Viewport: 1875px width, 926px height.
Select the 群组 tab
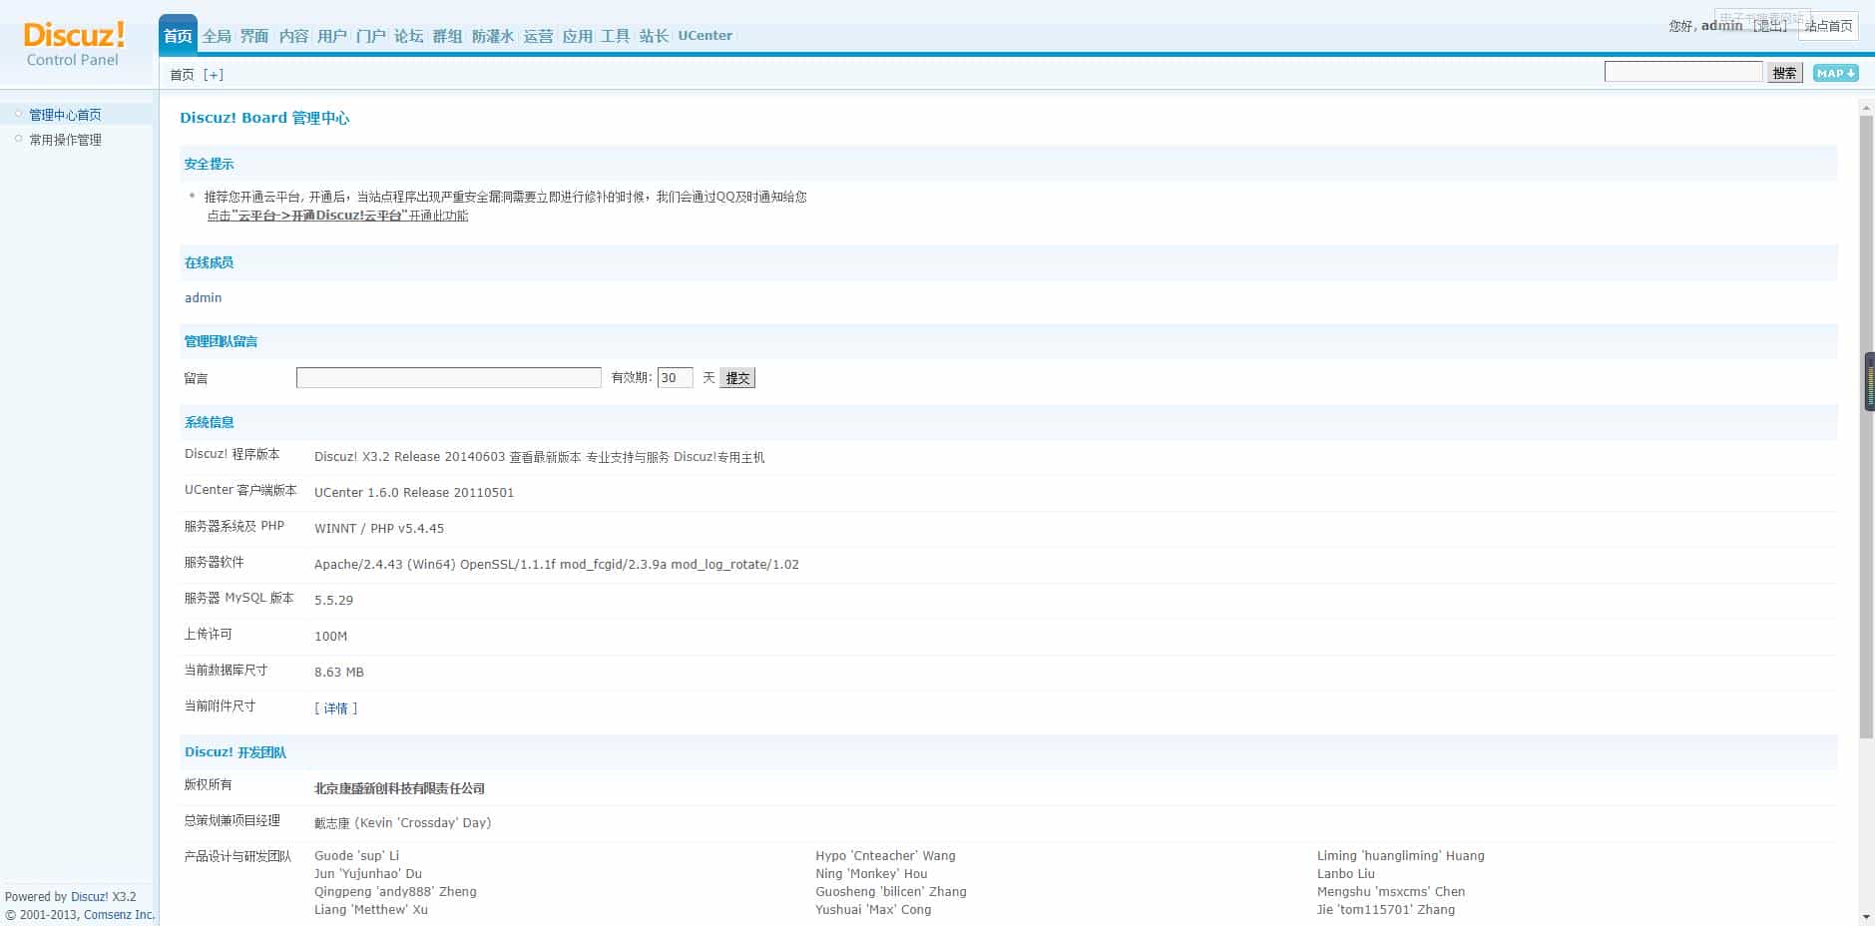click(x=447, y=36)
